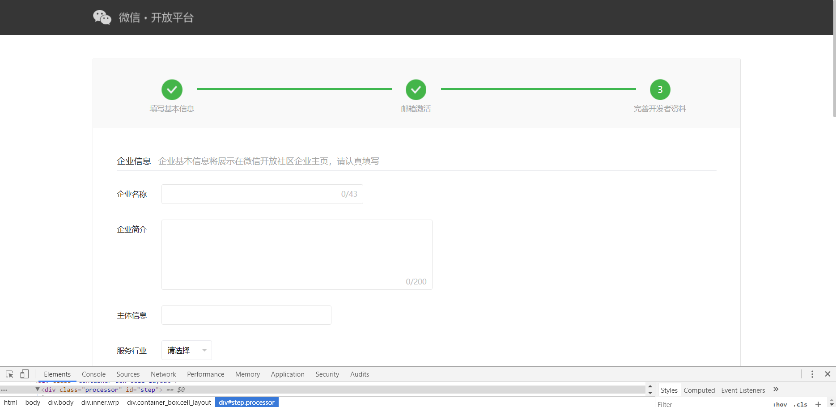
Task: Expand more Styles sidebar tabs chevron
Action: point(776,390)
